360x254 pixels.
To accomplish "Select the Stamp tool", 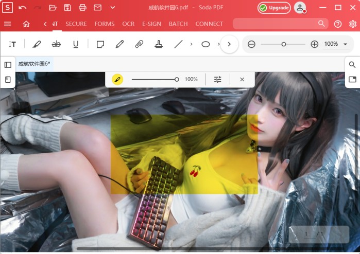I will coord(159,44).
